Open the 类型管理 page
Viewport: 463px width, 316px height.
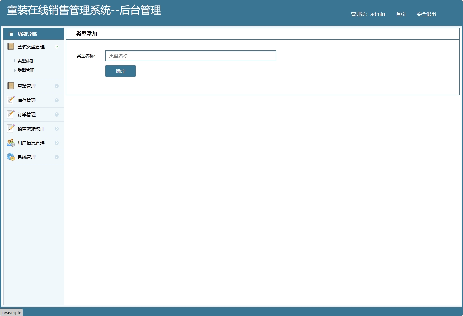[x=26, y=70]
